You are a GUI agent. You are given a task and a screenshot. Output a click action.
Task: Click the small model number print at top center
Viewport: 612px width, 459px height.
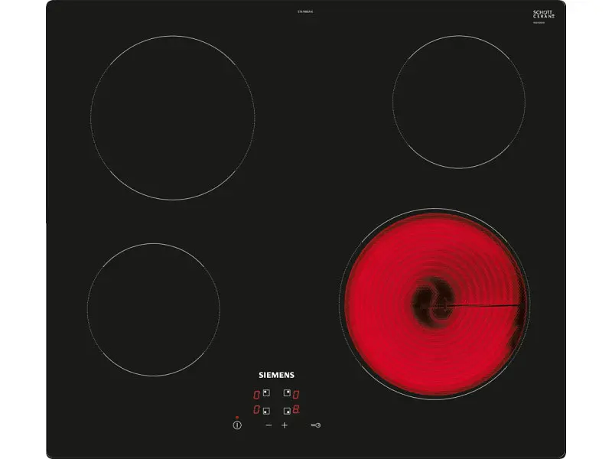pyautogui.click(x=305, y=11)
